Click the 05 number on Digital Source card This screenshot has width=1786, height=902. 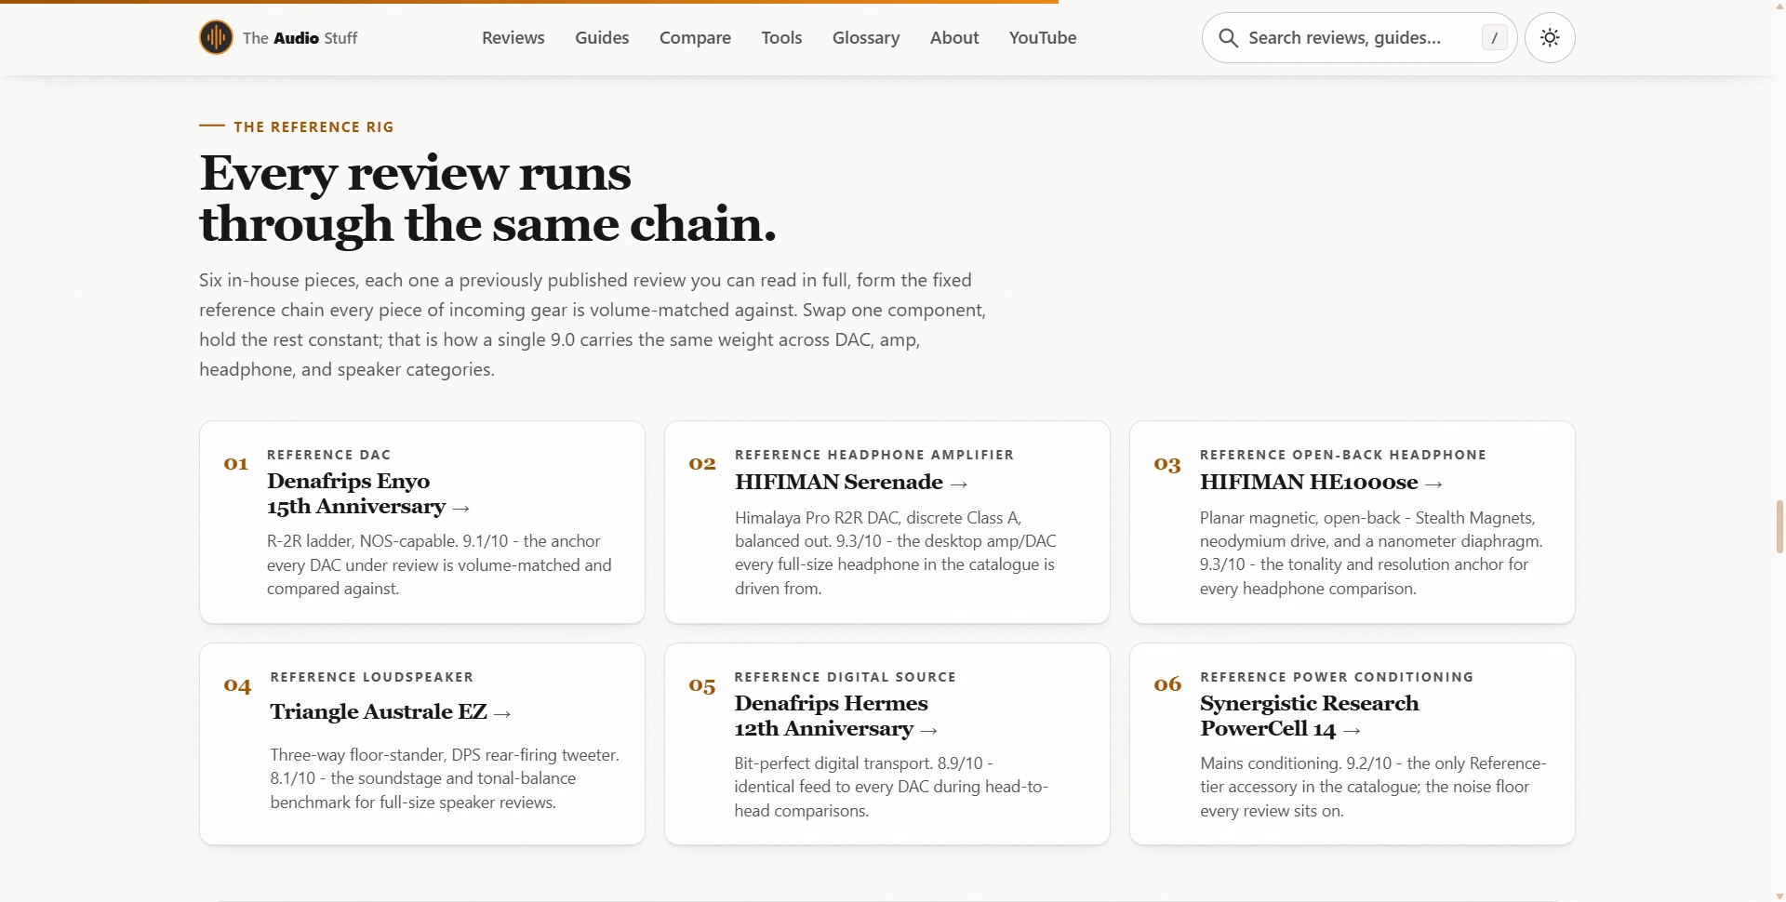702,686
